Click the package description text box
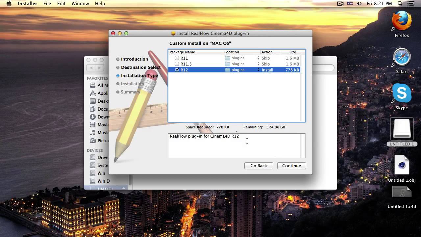This screenshot has width=421, height=237. coord(236,145)
